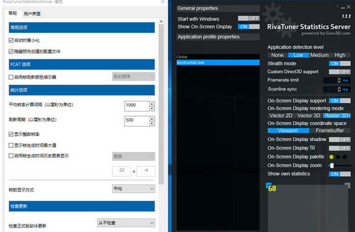This screenshot has width=355, height=232.
Task: Toggle 显示整数帧率 checkbox
Action: coord(11,134)
